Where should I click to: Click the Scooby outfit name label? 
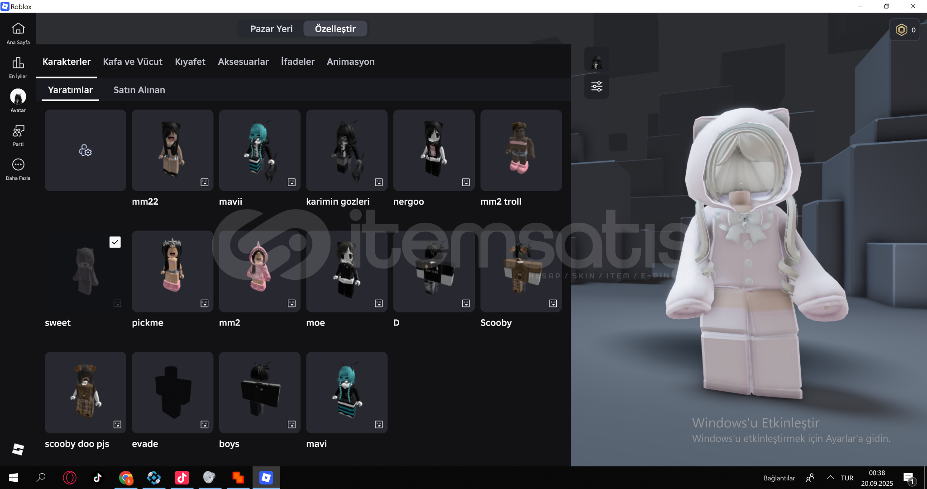coord(496,323)
